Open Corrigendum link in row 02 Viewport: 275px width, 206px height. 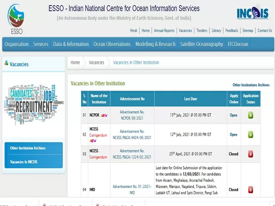(98, 135)
